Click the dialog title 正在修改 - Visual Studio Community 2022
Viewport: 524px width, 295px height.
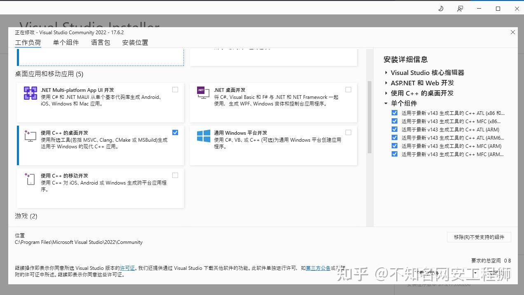tap(69, 32)
